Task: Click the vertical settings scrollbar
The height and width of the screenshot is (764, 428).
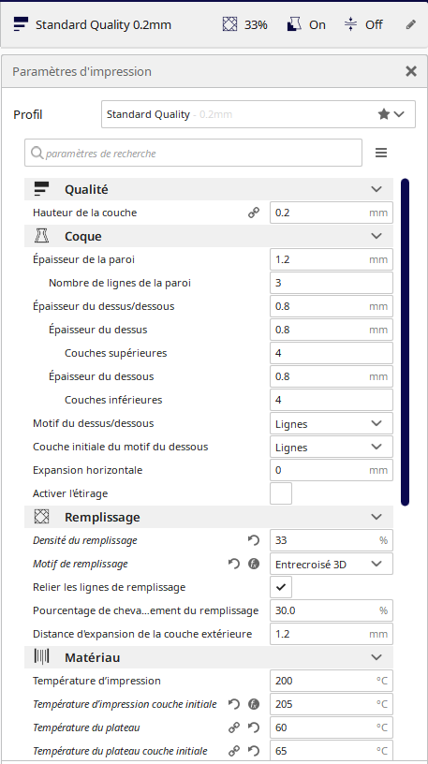Action: pos(405,342)
